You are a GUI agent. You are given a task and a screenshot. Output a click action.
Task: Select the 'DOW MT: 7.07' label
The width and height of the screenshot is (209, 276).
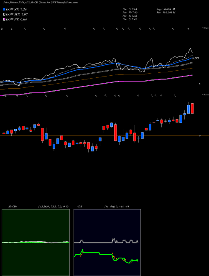(17, 15)
